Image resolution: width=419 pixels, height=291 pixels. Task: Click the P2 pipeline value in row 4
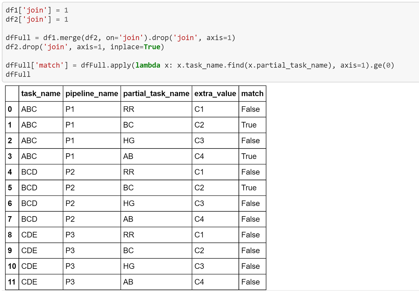(x=70, y=172)
